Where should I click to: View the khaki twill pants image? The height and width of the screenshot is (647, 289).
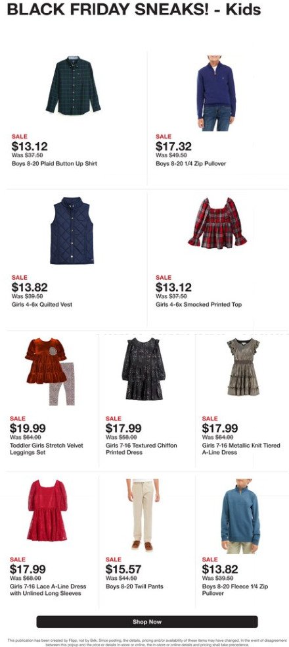pos(143,515)
